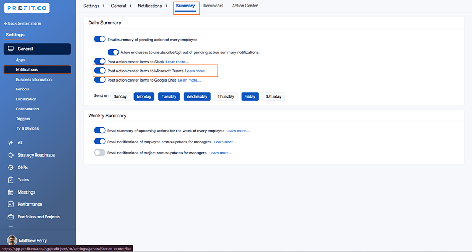Toggle employee status updates email for managers
This screenshot has width=472, height=252.
coord(100,142)
